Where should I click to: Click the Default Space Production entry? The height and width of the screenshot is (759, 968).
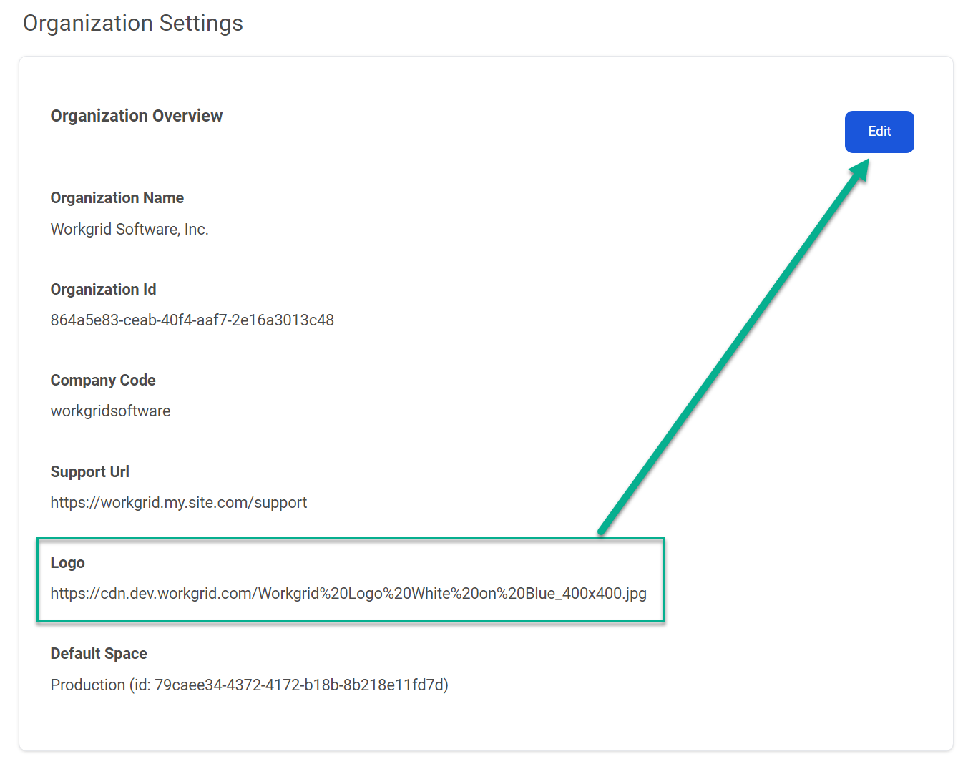click(249, 685)
